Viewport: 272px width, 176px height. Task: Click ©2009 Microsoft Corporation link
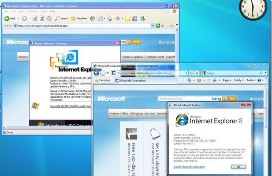point(189,167)
